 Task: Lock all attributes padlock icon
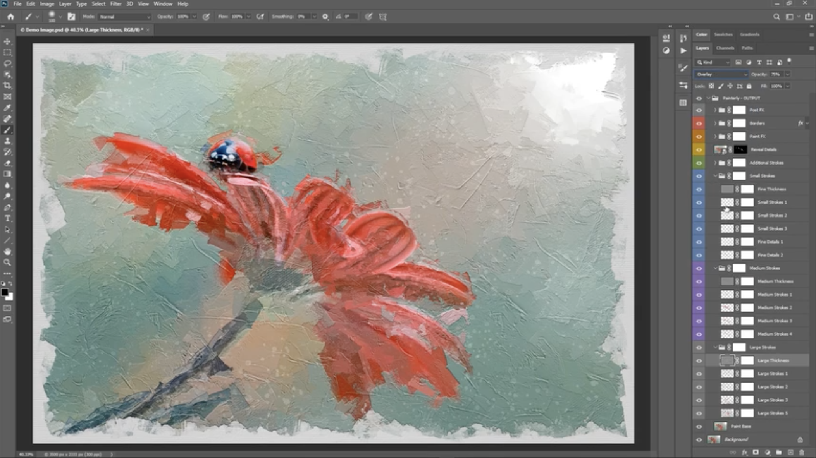pos(749,86)
